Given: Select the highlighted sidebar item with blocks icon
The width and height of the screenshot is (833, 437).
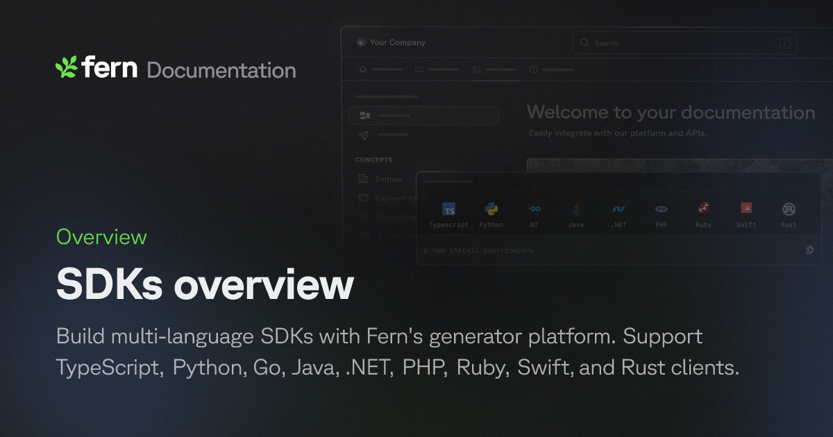Looking at the screenshot, I should 423,116.
